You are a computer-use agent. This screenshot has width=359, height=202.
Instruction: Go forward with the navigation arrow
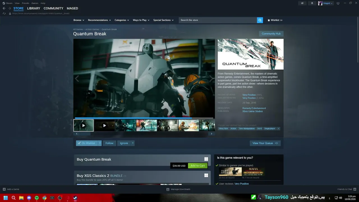9,8
